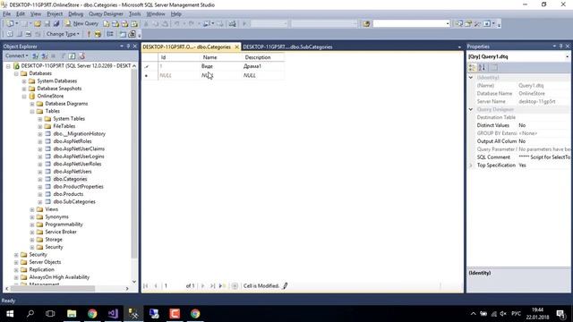The image size is (573, 322).
Task: Click the Description column header
Action: point(262,57)
